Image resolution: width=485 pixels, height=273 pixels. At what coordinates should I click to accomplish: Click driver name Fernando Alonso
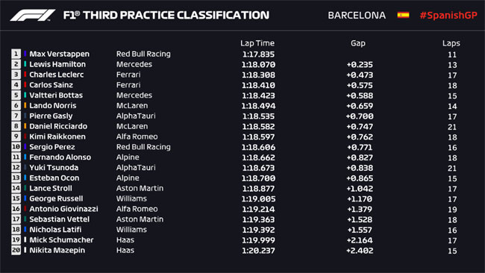point(60,157)
